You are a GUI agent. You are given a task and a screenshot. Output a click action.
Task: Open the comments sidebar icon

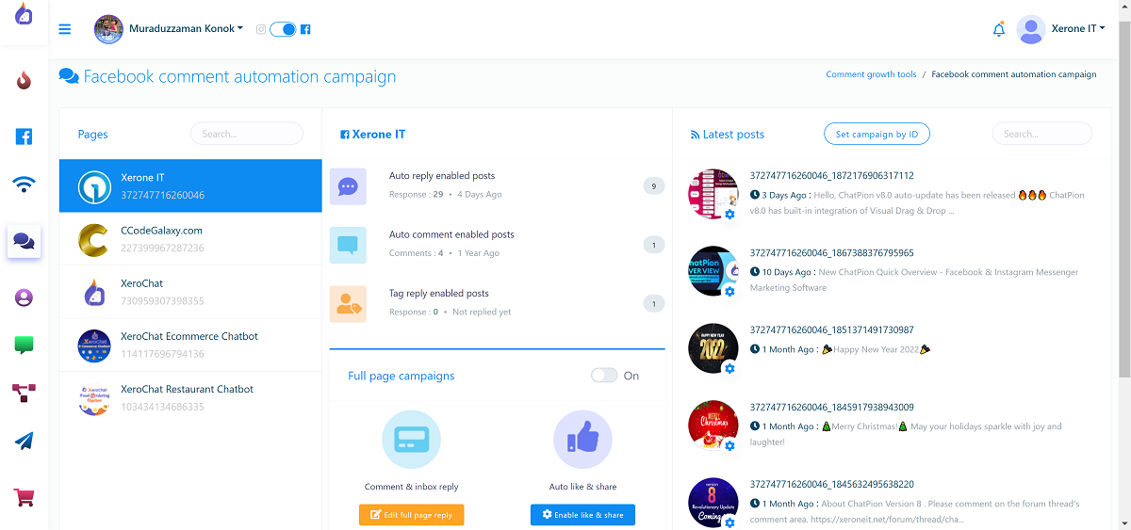(x=25, y=242)
